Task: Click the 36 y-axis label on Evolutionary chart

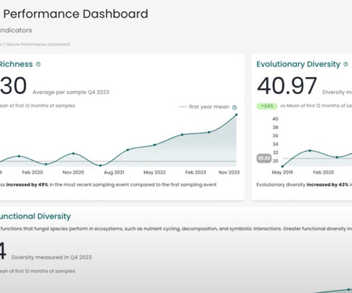Action: 276,136
